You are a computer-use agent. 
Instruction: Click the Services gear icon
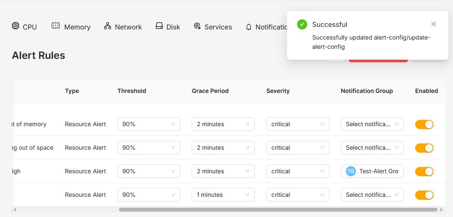[x=198, y=26]
